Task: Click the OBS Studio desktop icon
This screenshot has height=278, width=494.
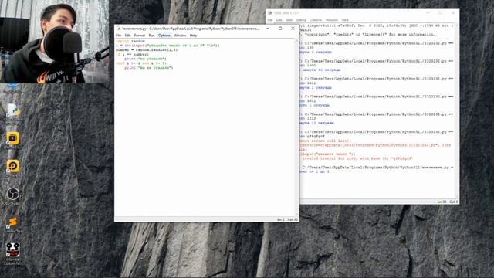Action: 13,194
